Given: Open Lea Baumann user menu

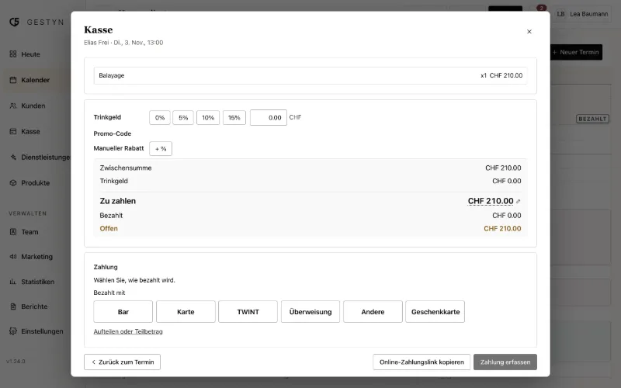Looking at the screenshot, I should [x=583, y=14].
